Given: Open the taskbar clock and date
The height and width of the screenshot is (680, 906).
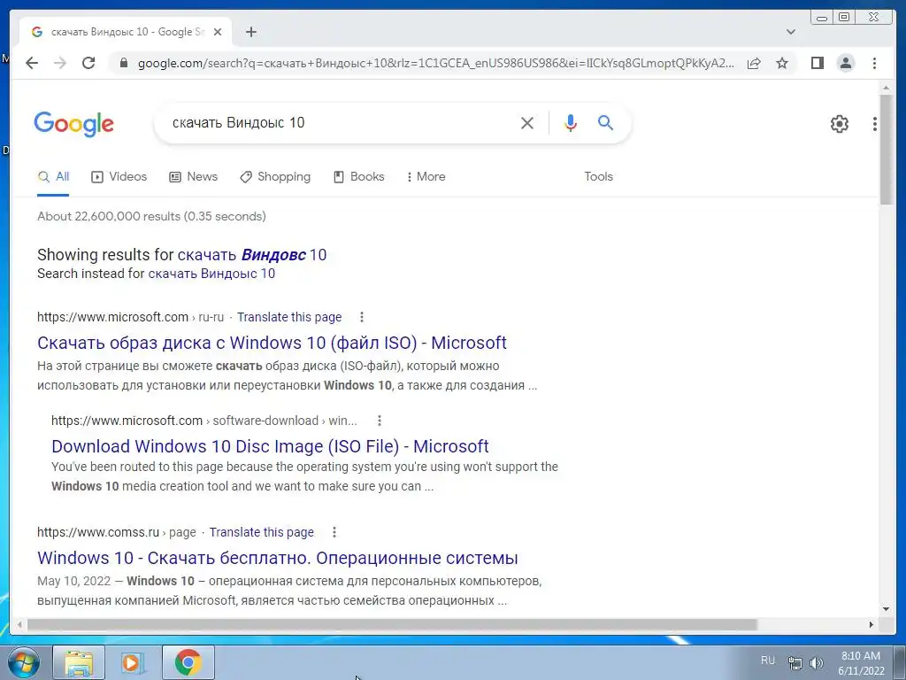Looking at the screenshot, I should tap(861, 663).
